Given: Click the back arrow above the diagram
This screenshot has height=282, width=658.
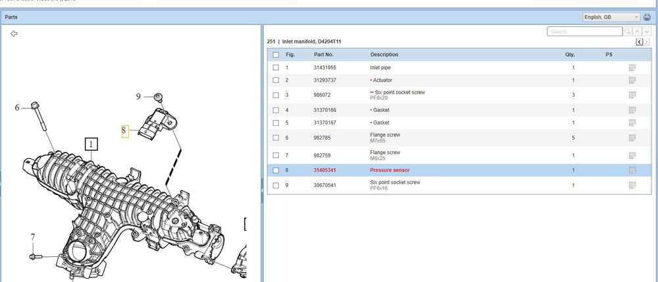Looking at the screenshot, I should coord(14,33).
